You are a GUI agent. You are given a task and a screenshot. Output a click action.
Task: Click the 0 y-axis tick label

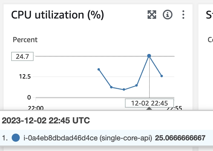(29, 97)
